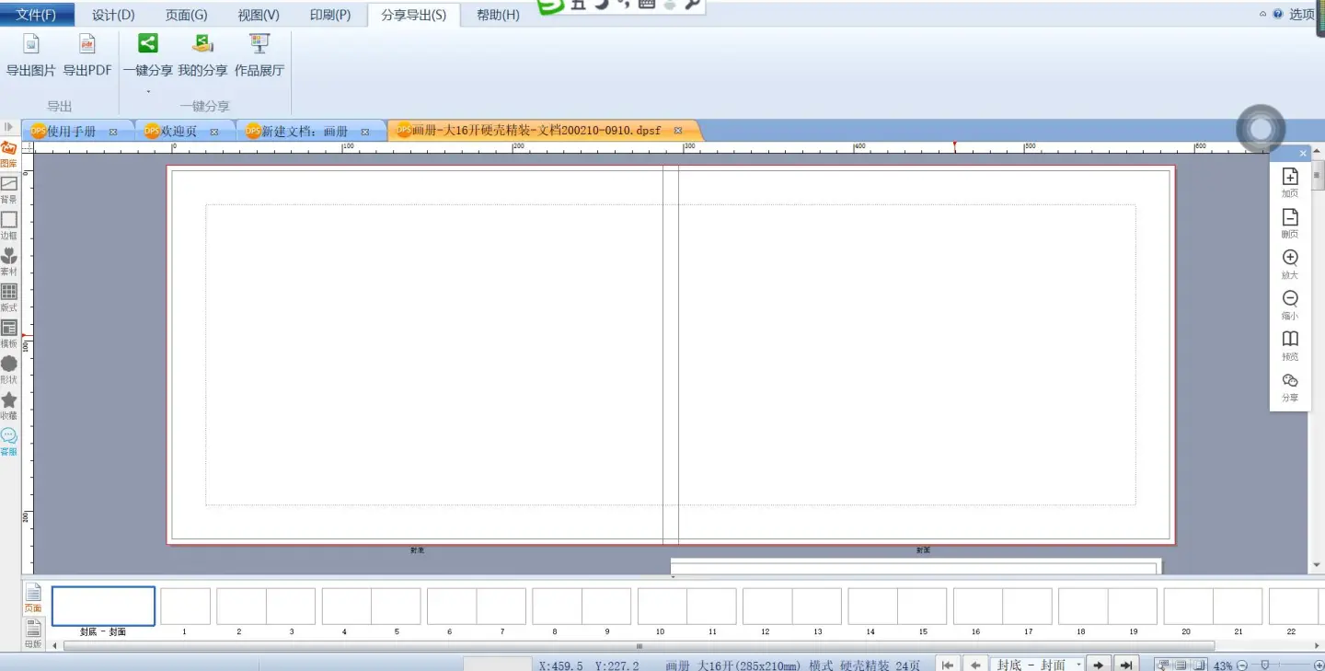Image resolution: width=1325 pixels, height=671 pixels.
Task: Expand the collapsed left panel arrow
Action: pyautogui.click(x=8, y=127)
